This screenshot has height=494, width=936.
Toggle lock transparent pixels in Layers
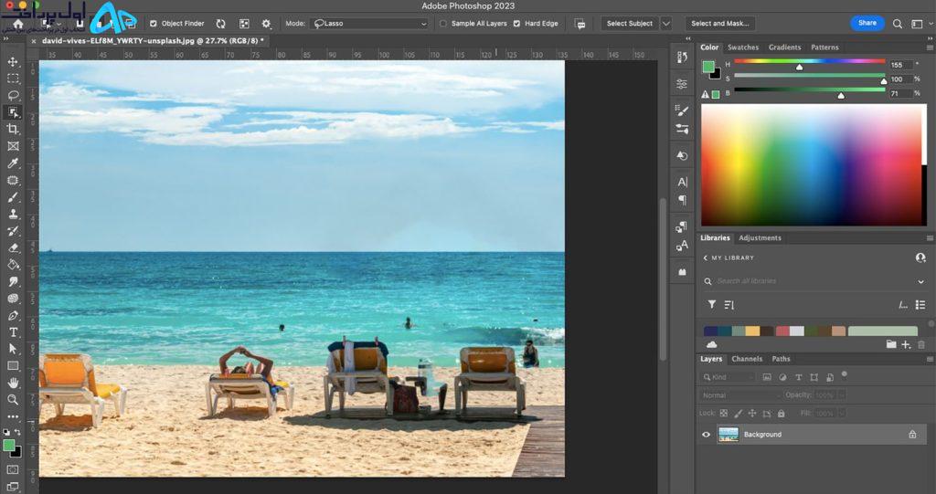click(724, 413)
